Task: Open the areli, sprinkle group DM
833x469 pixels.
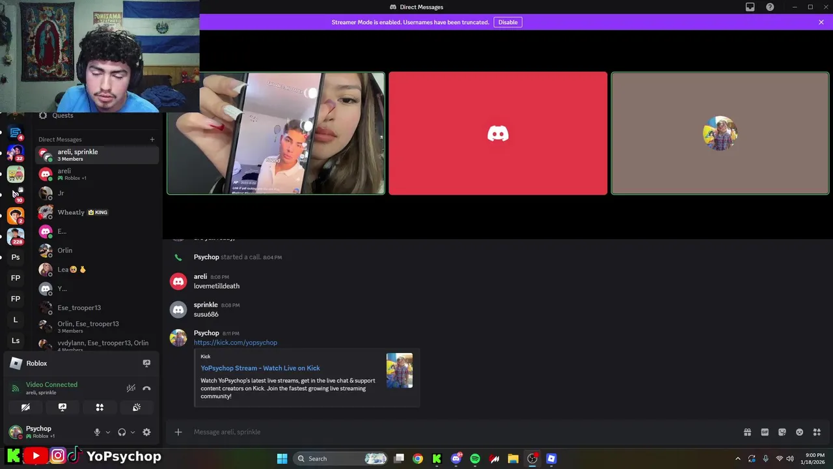Action: pos(97,155)
